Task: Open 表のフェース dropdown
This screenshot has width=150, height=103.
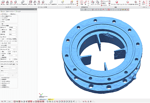Action: [x=13, y=27]
